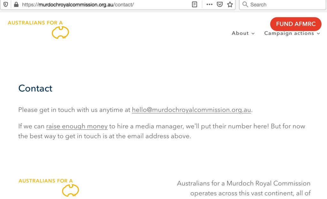
Task: Open the three-dot page actions menu
Action: pos(209,4)
